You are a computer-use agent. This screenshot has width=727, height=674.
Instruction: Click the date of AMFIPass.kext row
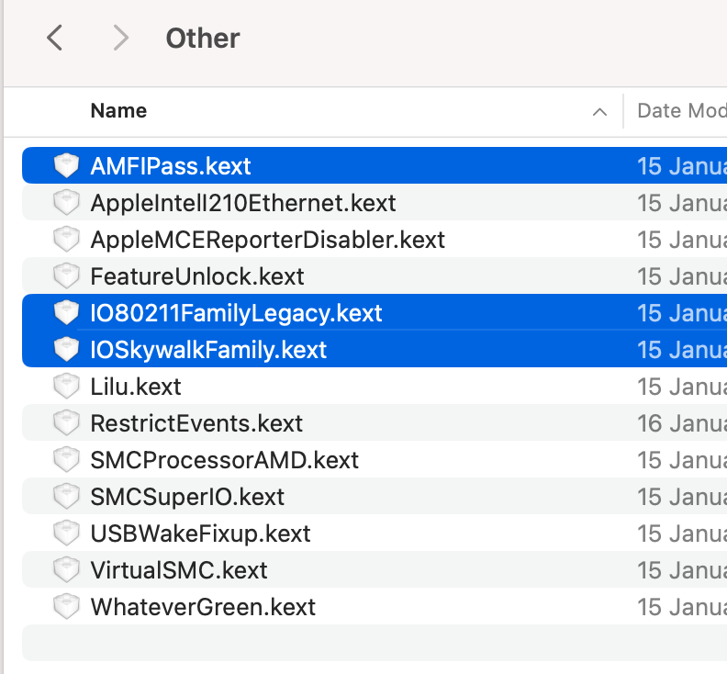(x=682, y=166)
